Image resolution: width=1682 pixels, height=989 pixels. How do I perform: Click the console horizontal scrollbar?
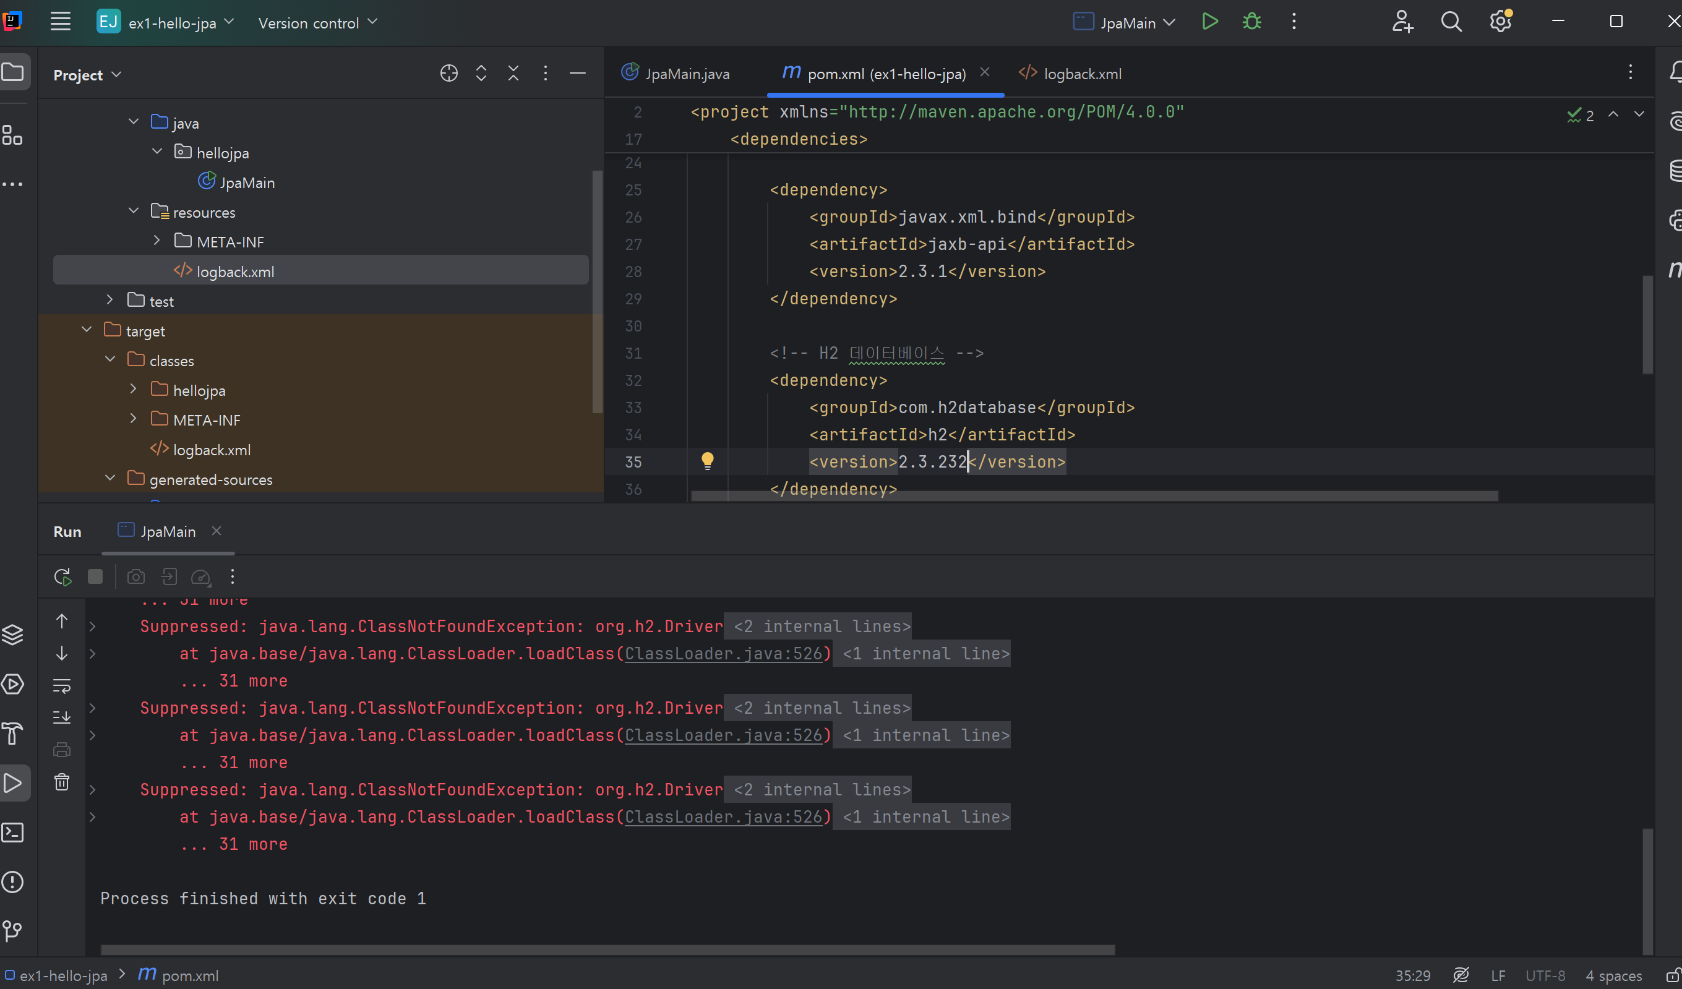tap(607, 949)
